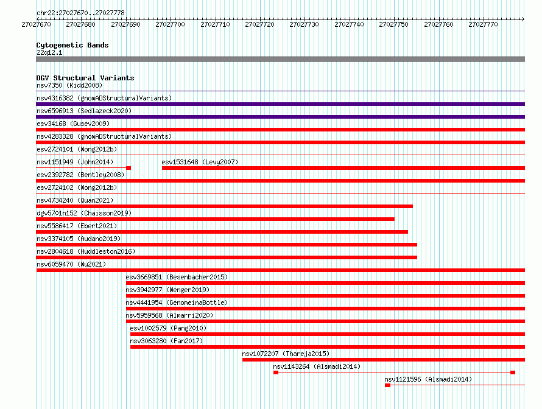Open nsv3374105 (Audano2019) label
This screenshot has height=409, width=542.
79,239
